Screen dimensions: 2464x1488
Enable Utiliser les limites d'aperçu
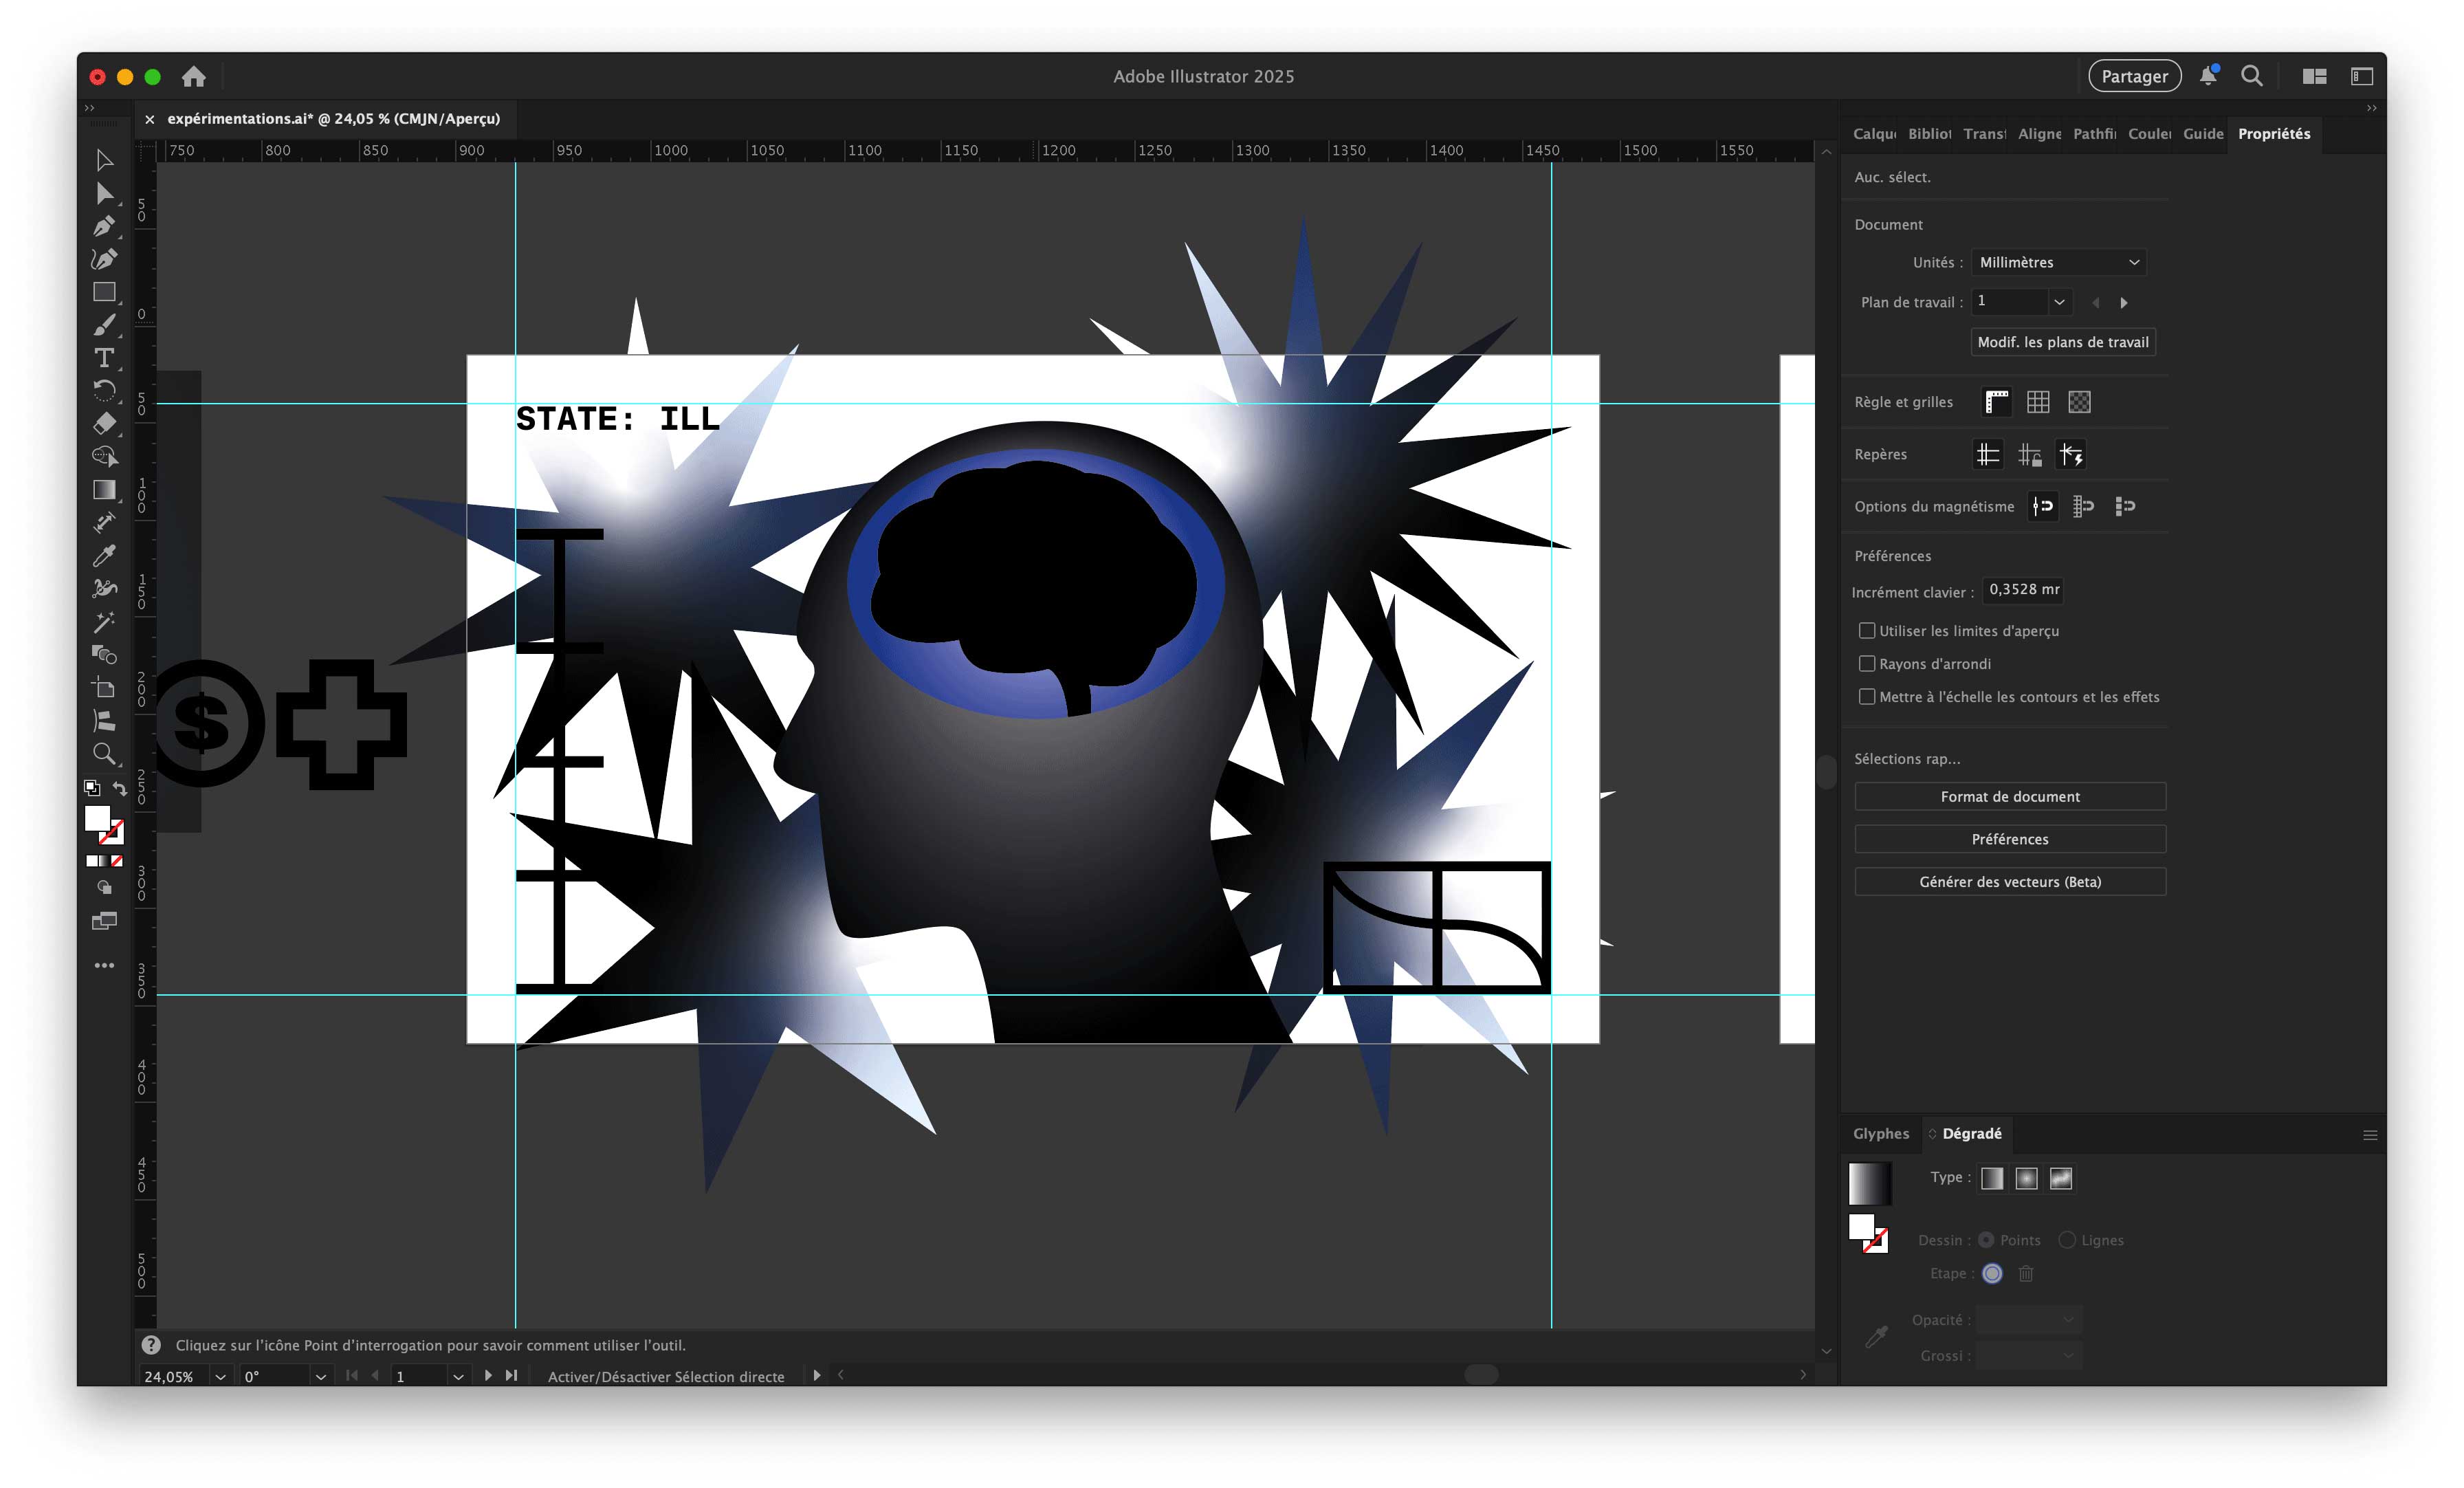[x=1866, y=631]
